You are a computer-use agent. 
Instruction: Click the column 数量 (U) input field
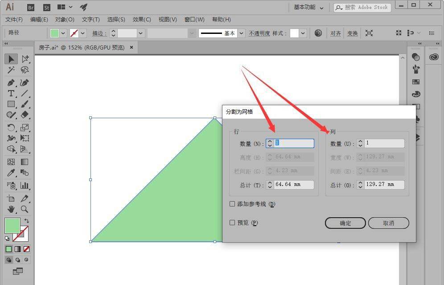pyautogui.click(x=384, y=143)
